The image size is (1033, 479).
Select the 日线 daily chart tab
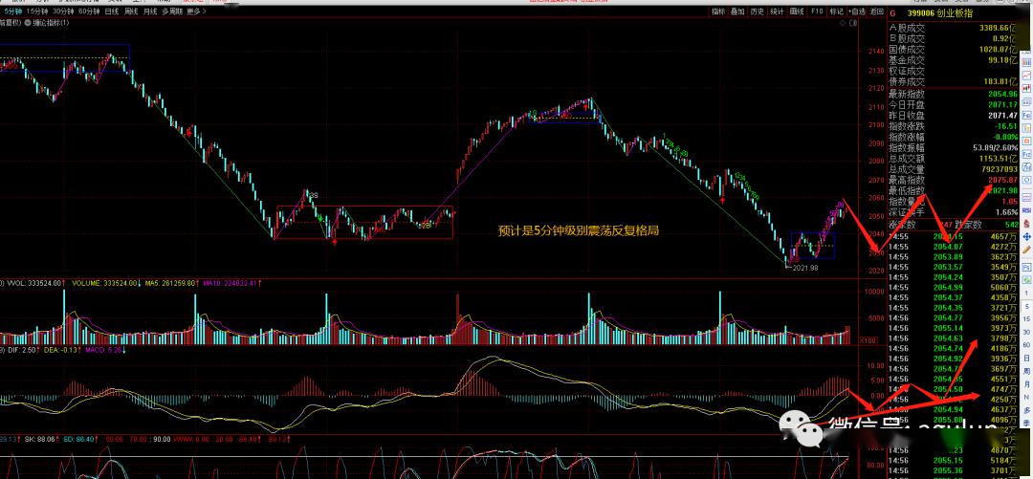coord(112,11)
